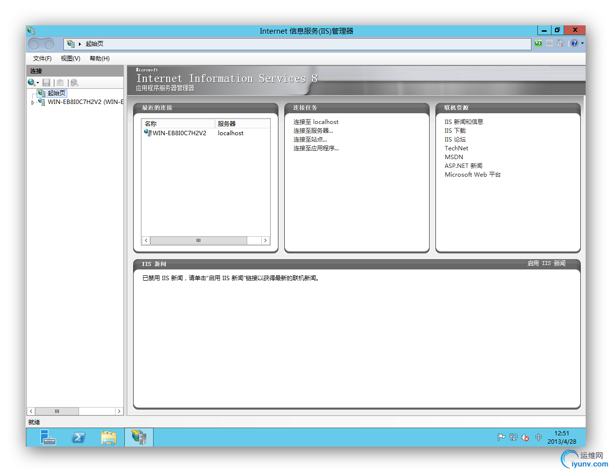Click the Home icon in top toolbar

(x=561, y=43)
